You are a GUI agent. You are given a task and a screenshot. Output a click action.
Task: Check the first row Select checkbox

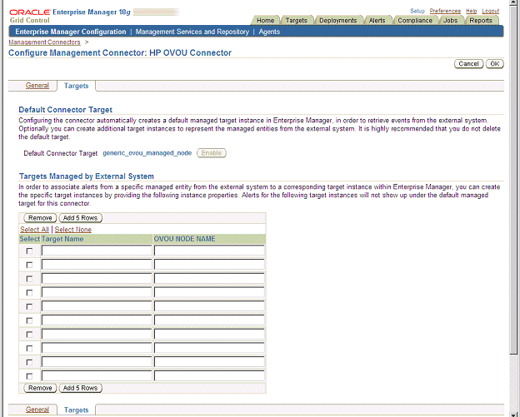tap(29, 251)
